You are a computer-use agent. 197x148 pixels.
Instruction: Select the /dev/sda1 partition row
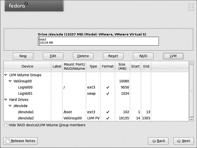(x=96, y=112)
